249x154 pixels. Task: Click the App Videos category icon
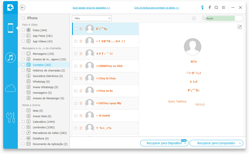pos(29,41)
